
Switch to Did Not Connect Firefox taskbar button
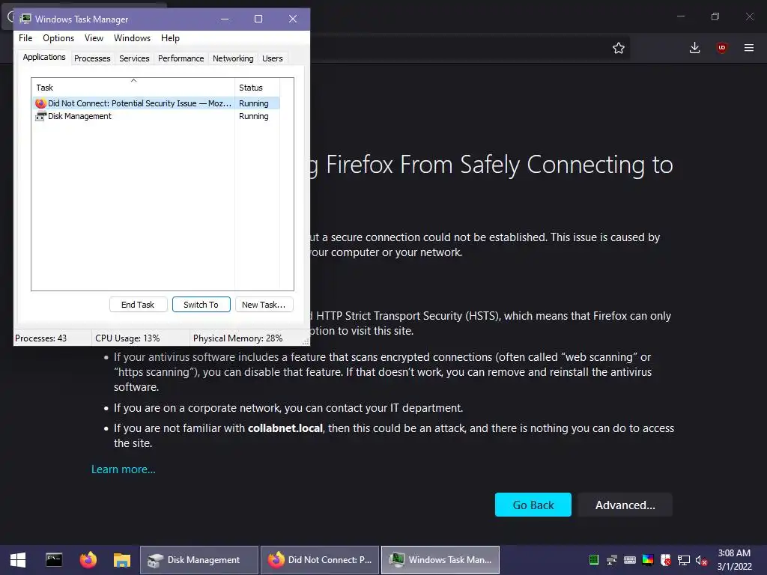tap(320, 560)
